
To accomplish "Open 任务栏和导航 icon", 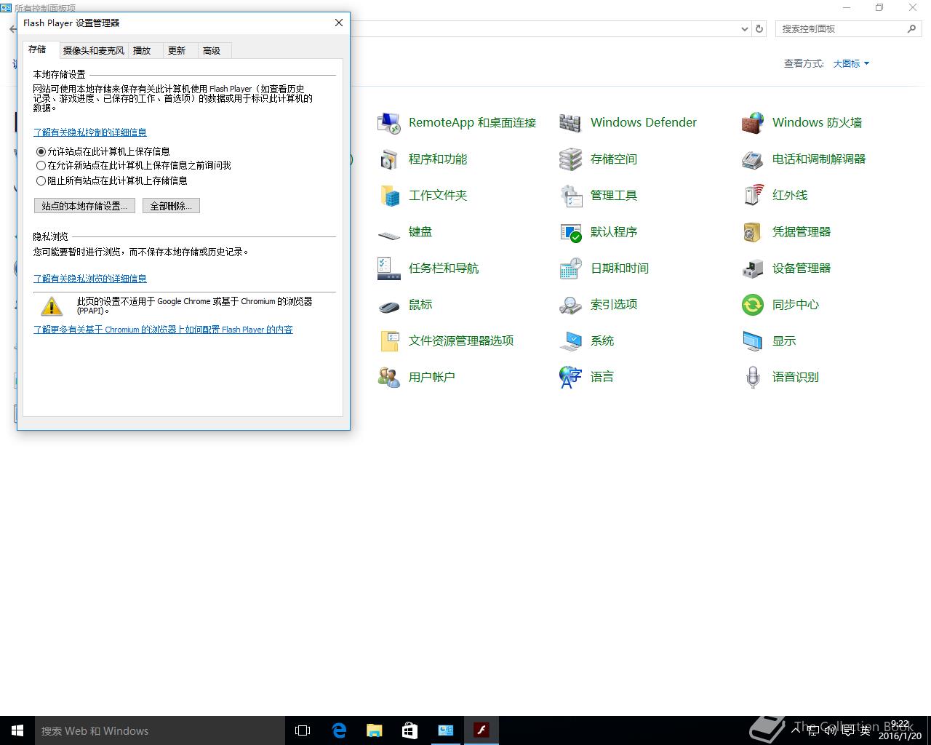I will tap(389, 268).
